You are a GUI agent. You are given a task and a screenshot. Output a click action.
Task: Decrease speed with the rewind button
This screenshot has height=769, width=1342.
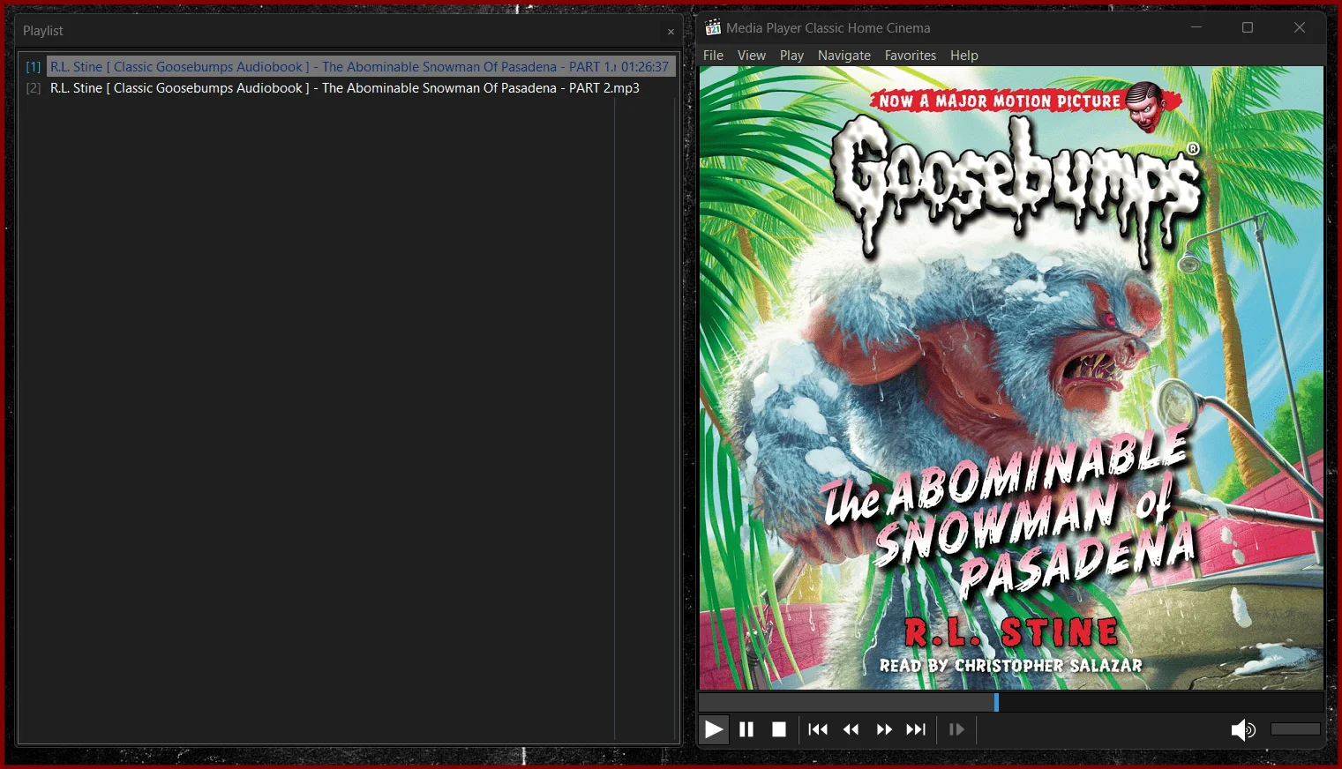(x=851, y=729)
